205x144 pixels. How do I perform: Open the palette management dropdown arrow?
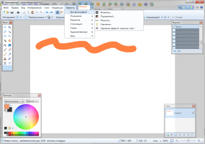13,128
